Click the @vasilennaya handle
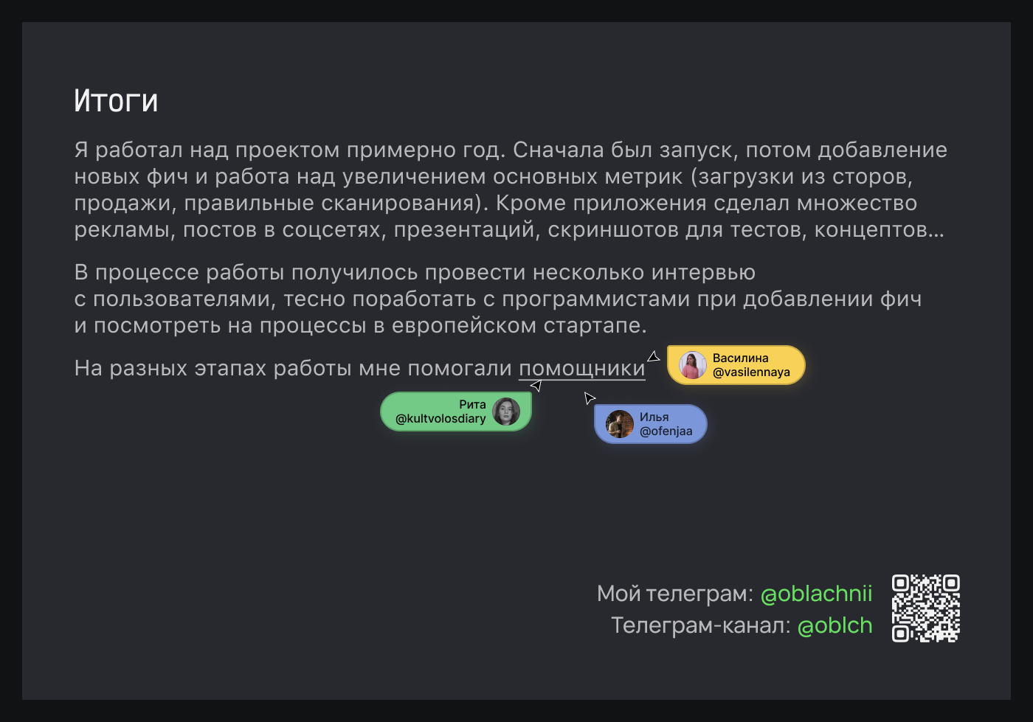Viewport: 1033px width, 722px height. (x=751, y=372)
